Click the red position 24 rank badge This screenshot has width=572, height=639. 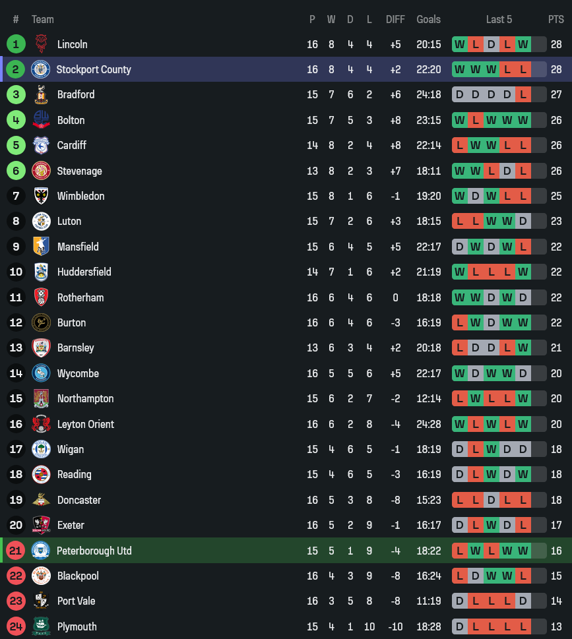pyautogui.click(x=16, y=626)
